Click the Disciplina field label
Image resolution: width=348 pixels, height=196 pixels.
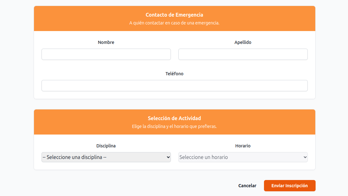[106, 146]
